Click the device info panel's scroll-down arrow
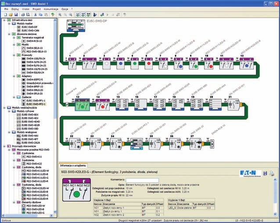The height and width of the screenshot is (223, 280). point(275,214)
